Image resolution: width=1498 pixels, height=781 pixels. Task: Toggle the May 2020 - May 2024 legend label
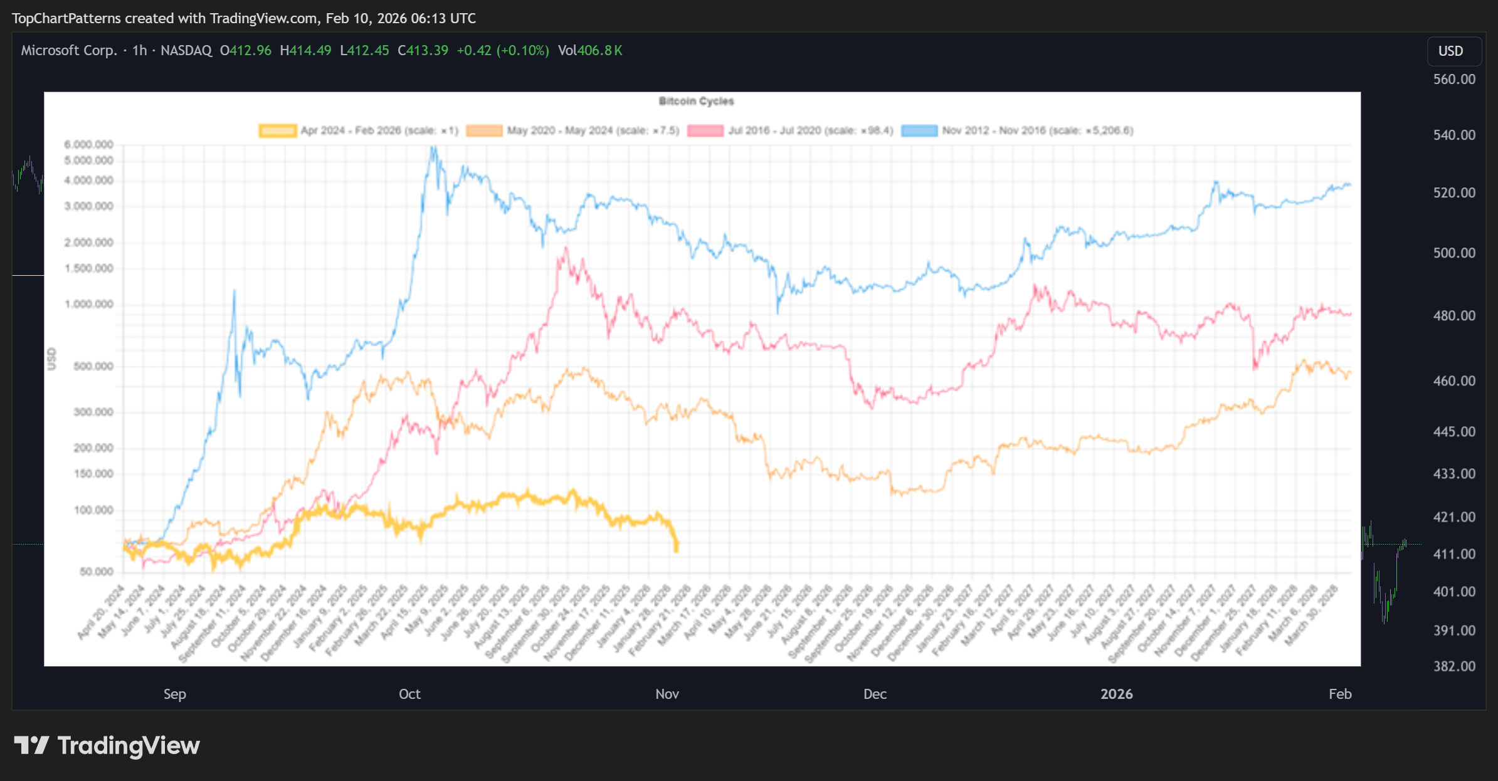593,130
